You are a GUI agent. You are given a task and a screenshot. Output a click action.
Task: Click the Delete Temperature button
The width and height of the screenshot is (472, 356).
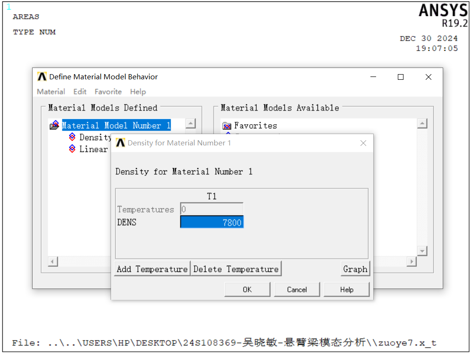[x=236, y=269]
